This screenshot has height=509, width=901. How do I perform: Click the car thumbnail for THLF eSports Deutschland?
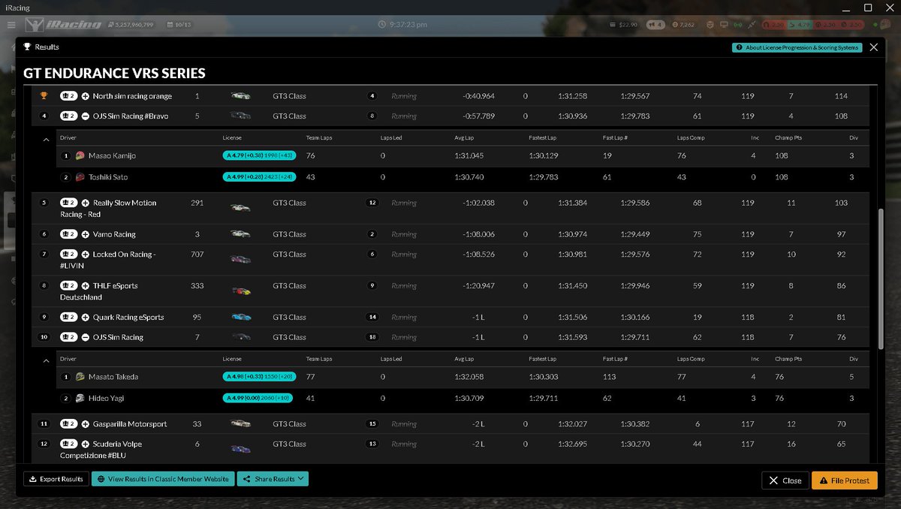(x=240, y=291)
